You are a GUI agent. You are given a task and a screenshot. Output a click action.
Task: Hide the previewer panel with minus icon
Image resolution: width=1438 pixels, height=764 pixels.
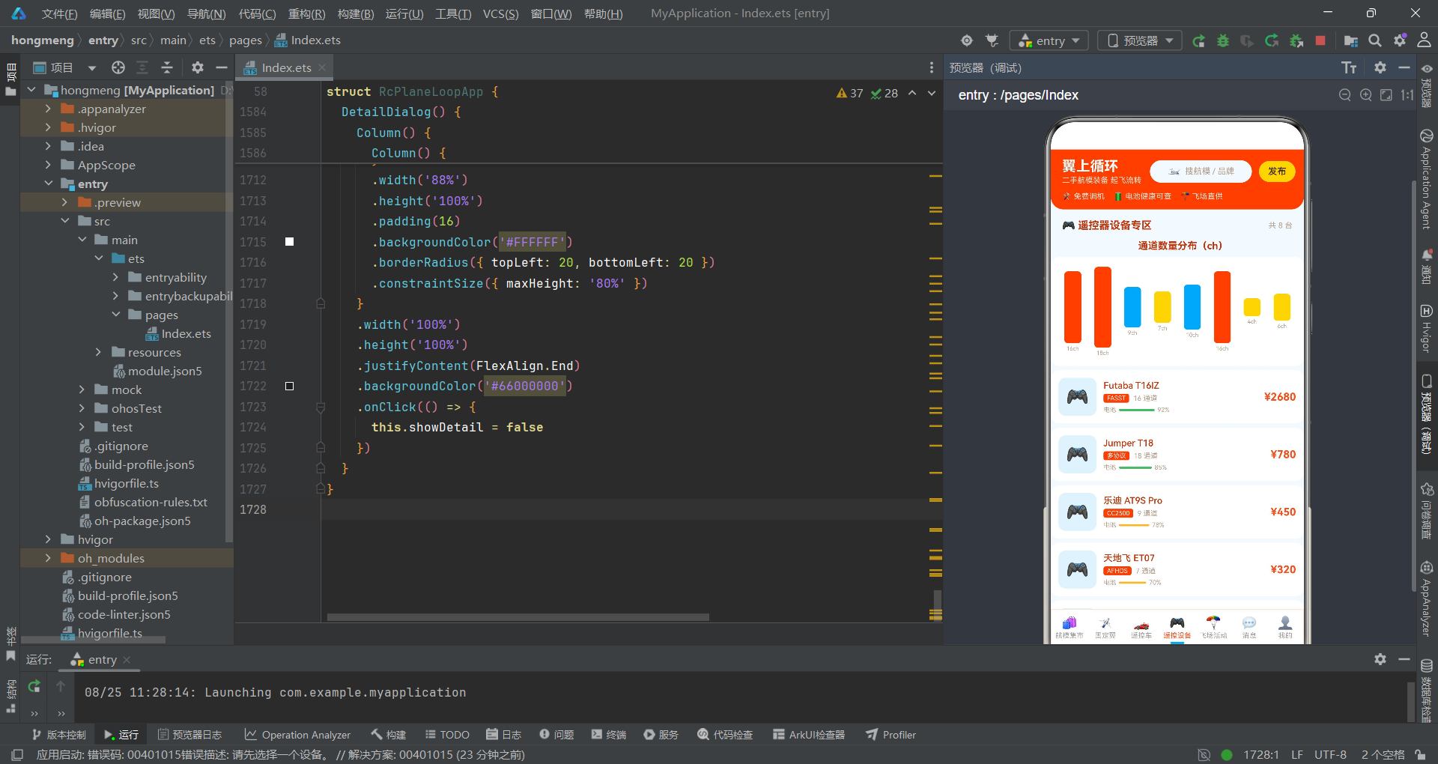pyautogui.click(x=1404, y=67)
